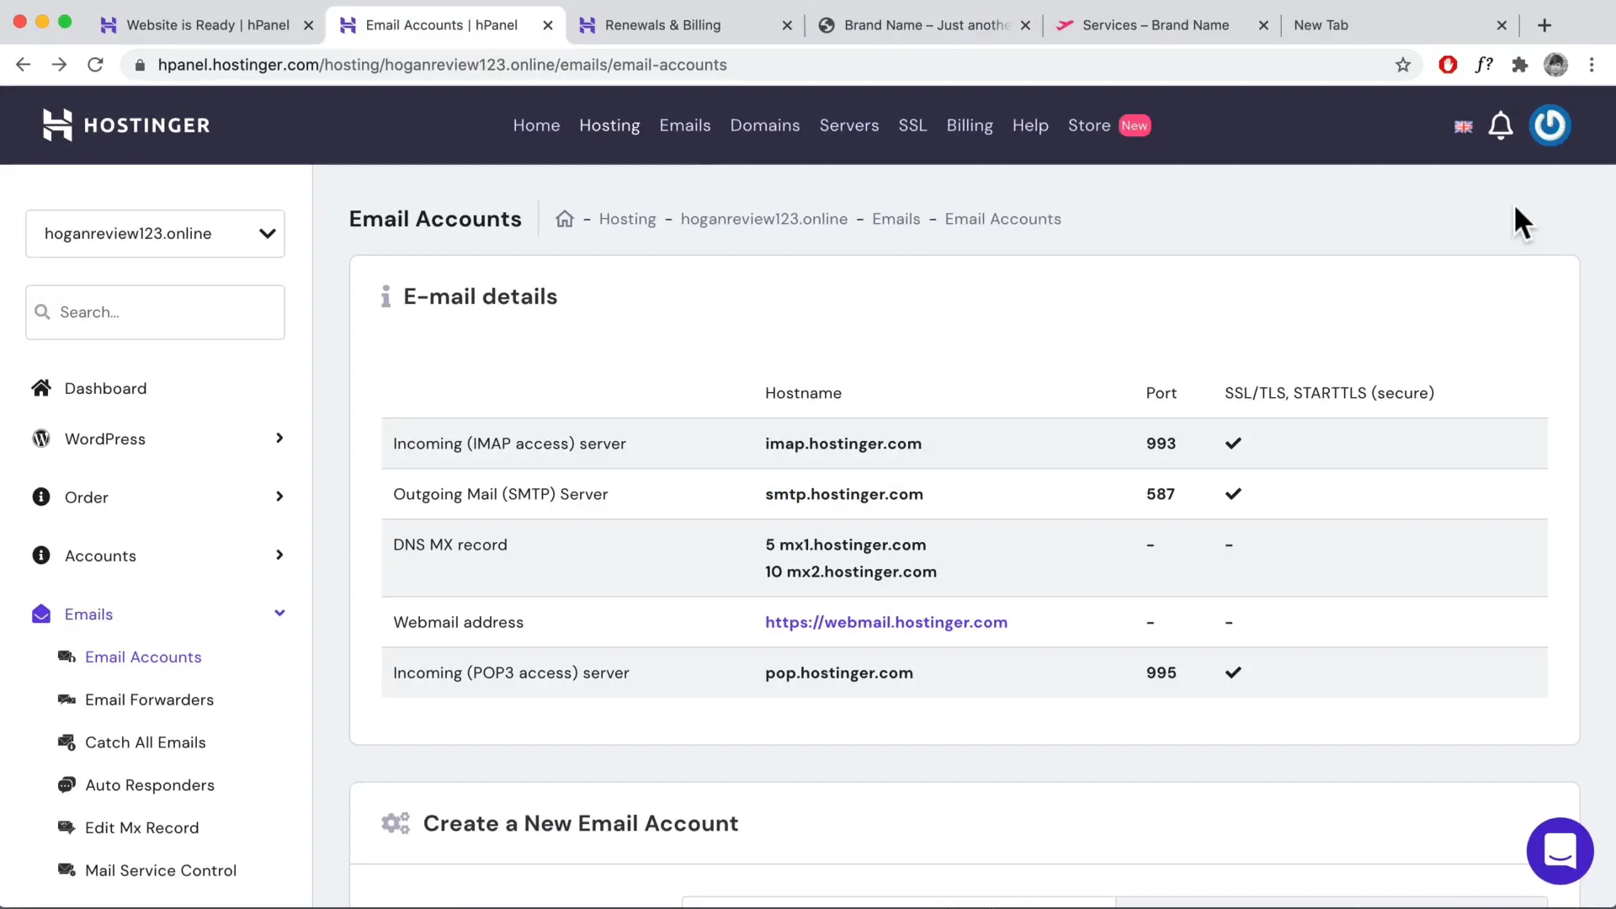The width and height of the screenshot is (1616, 909).
Task: Open Help in top navigation
Action: click(x=1030, y=125)
